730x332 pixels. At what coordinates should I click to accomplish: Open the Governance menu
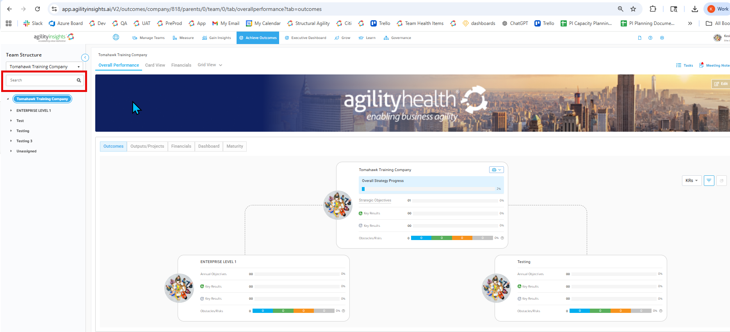397,38
